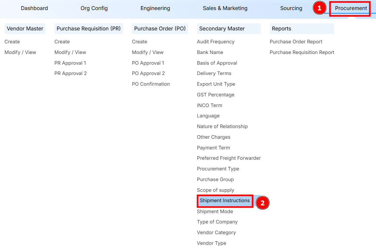Switch to the Sourcing tab

(x=291, y=8)
